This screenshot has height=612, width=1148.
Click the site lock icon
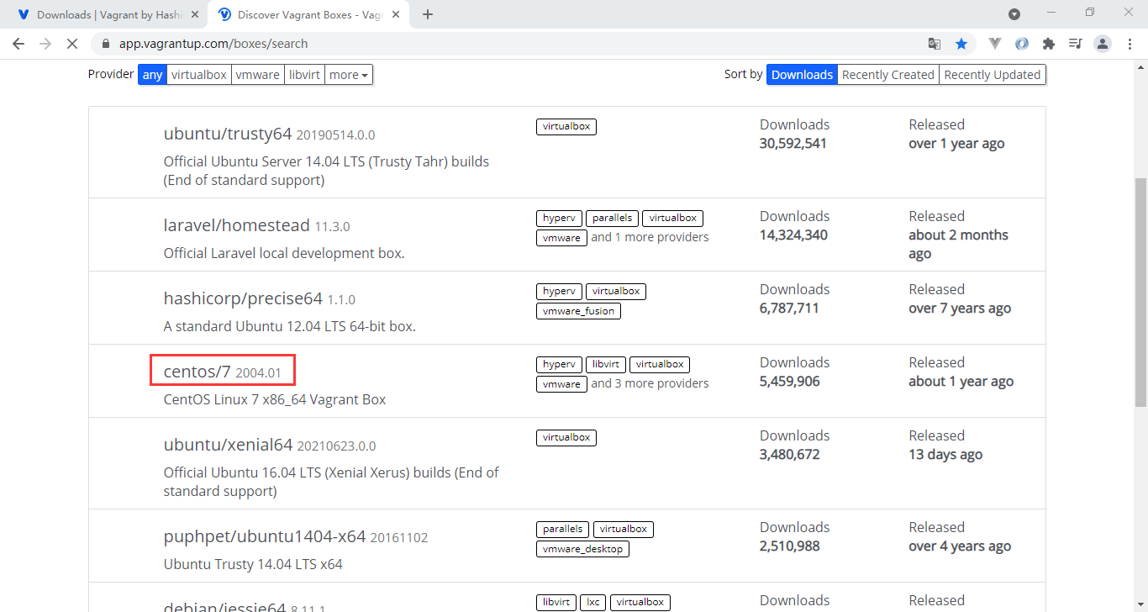coord(106,44)
